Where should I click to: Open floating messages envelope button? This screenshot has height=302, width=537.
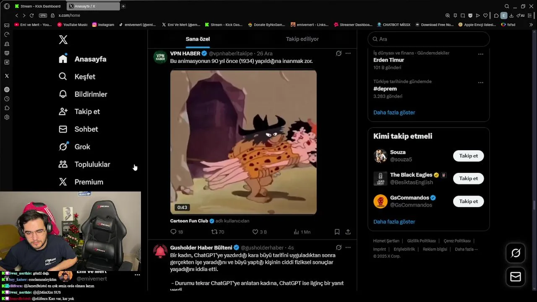(516, 277)
